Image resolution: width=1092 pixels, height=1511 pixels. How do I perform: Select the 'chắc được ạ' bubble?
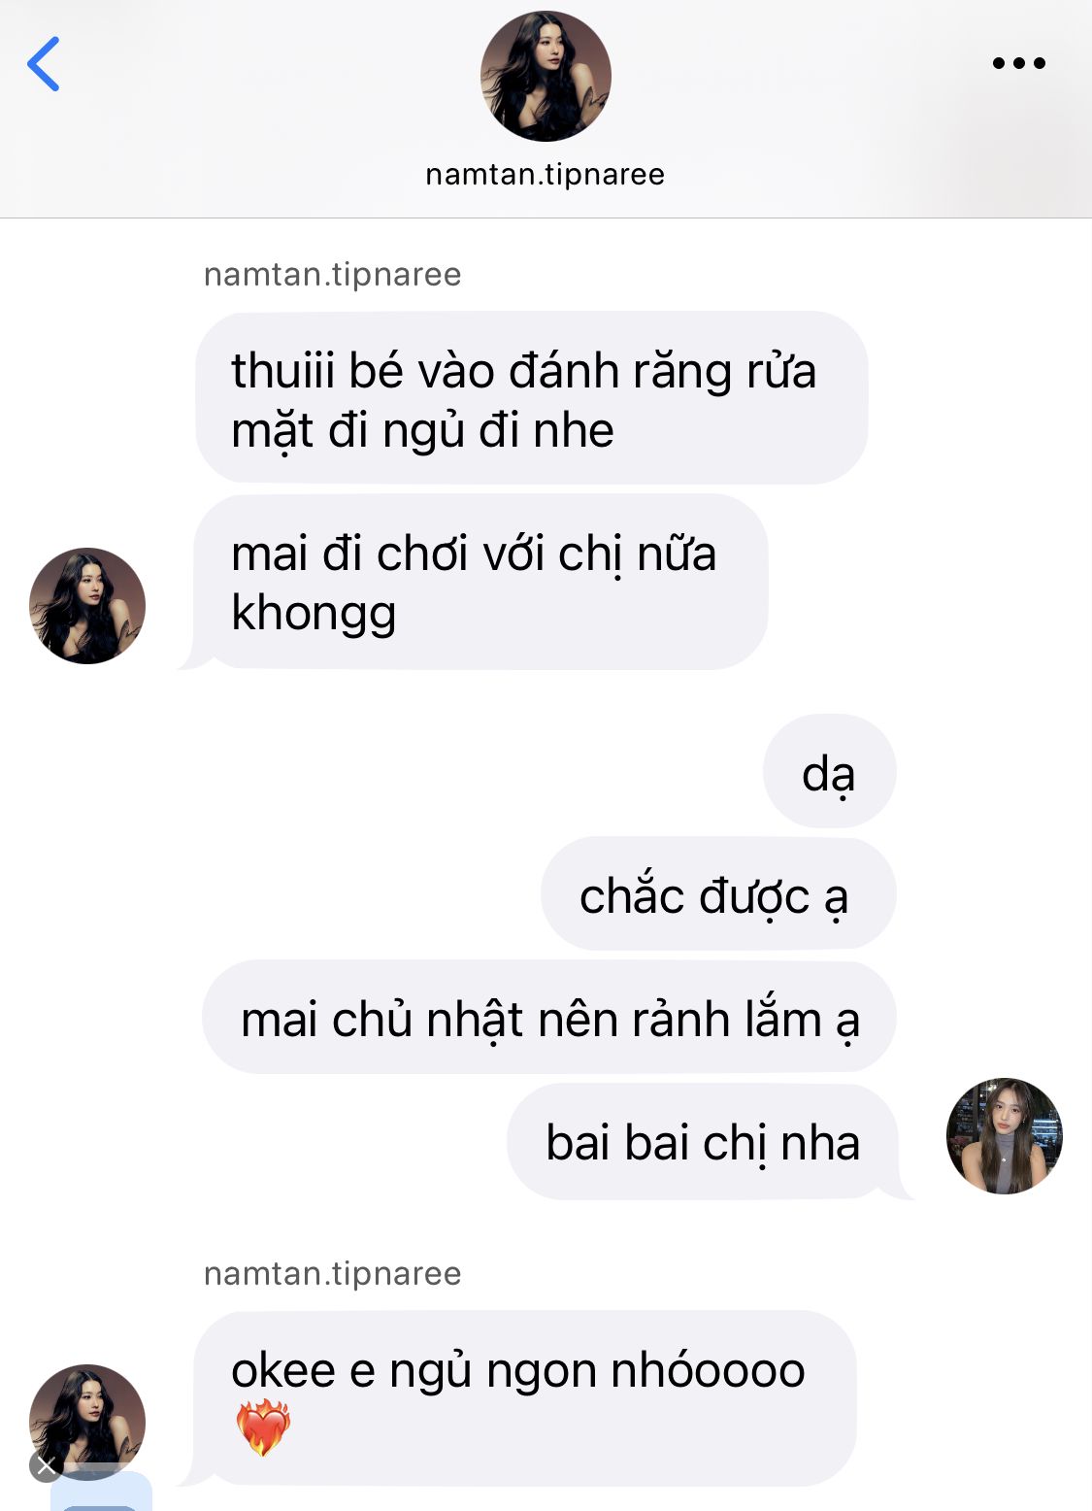pyautogui.click(x=718, y=894)
